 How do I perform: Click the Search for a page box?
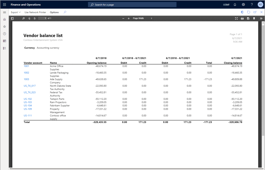coord(132,5)
